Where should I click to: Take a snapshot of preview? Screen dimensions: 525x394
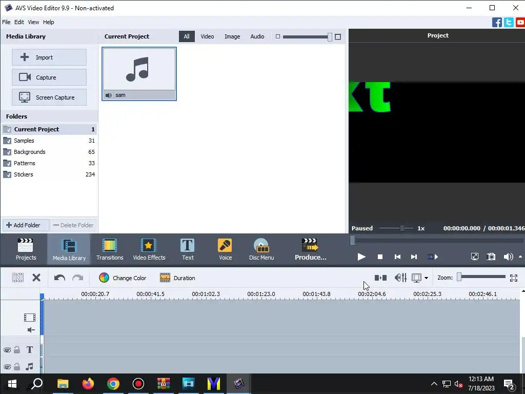[491, 257]
